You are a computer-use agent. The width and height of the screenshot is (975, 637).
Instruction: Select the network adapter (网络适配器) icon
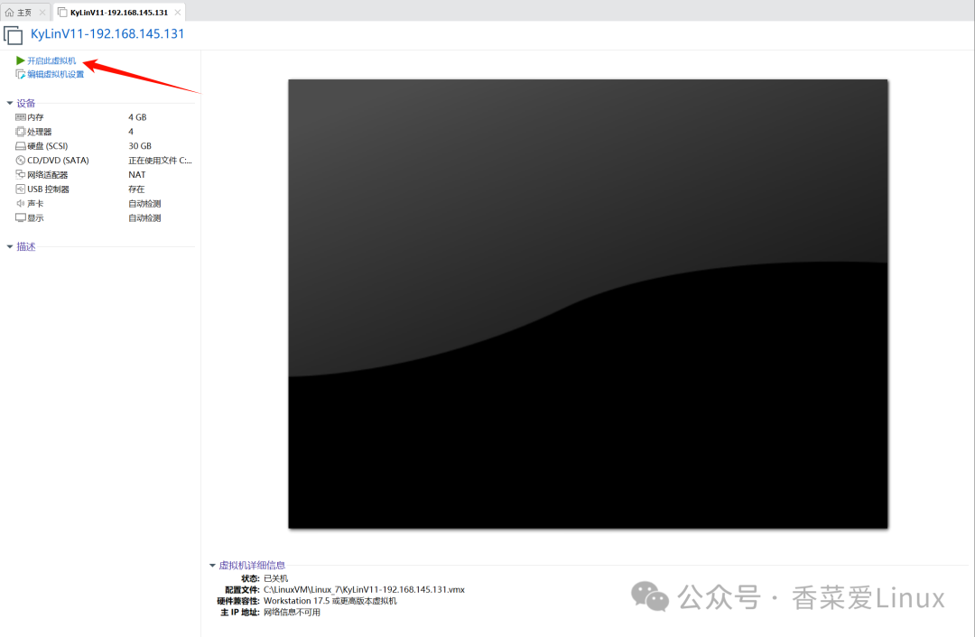click(21, 175)
